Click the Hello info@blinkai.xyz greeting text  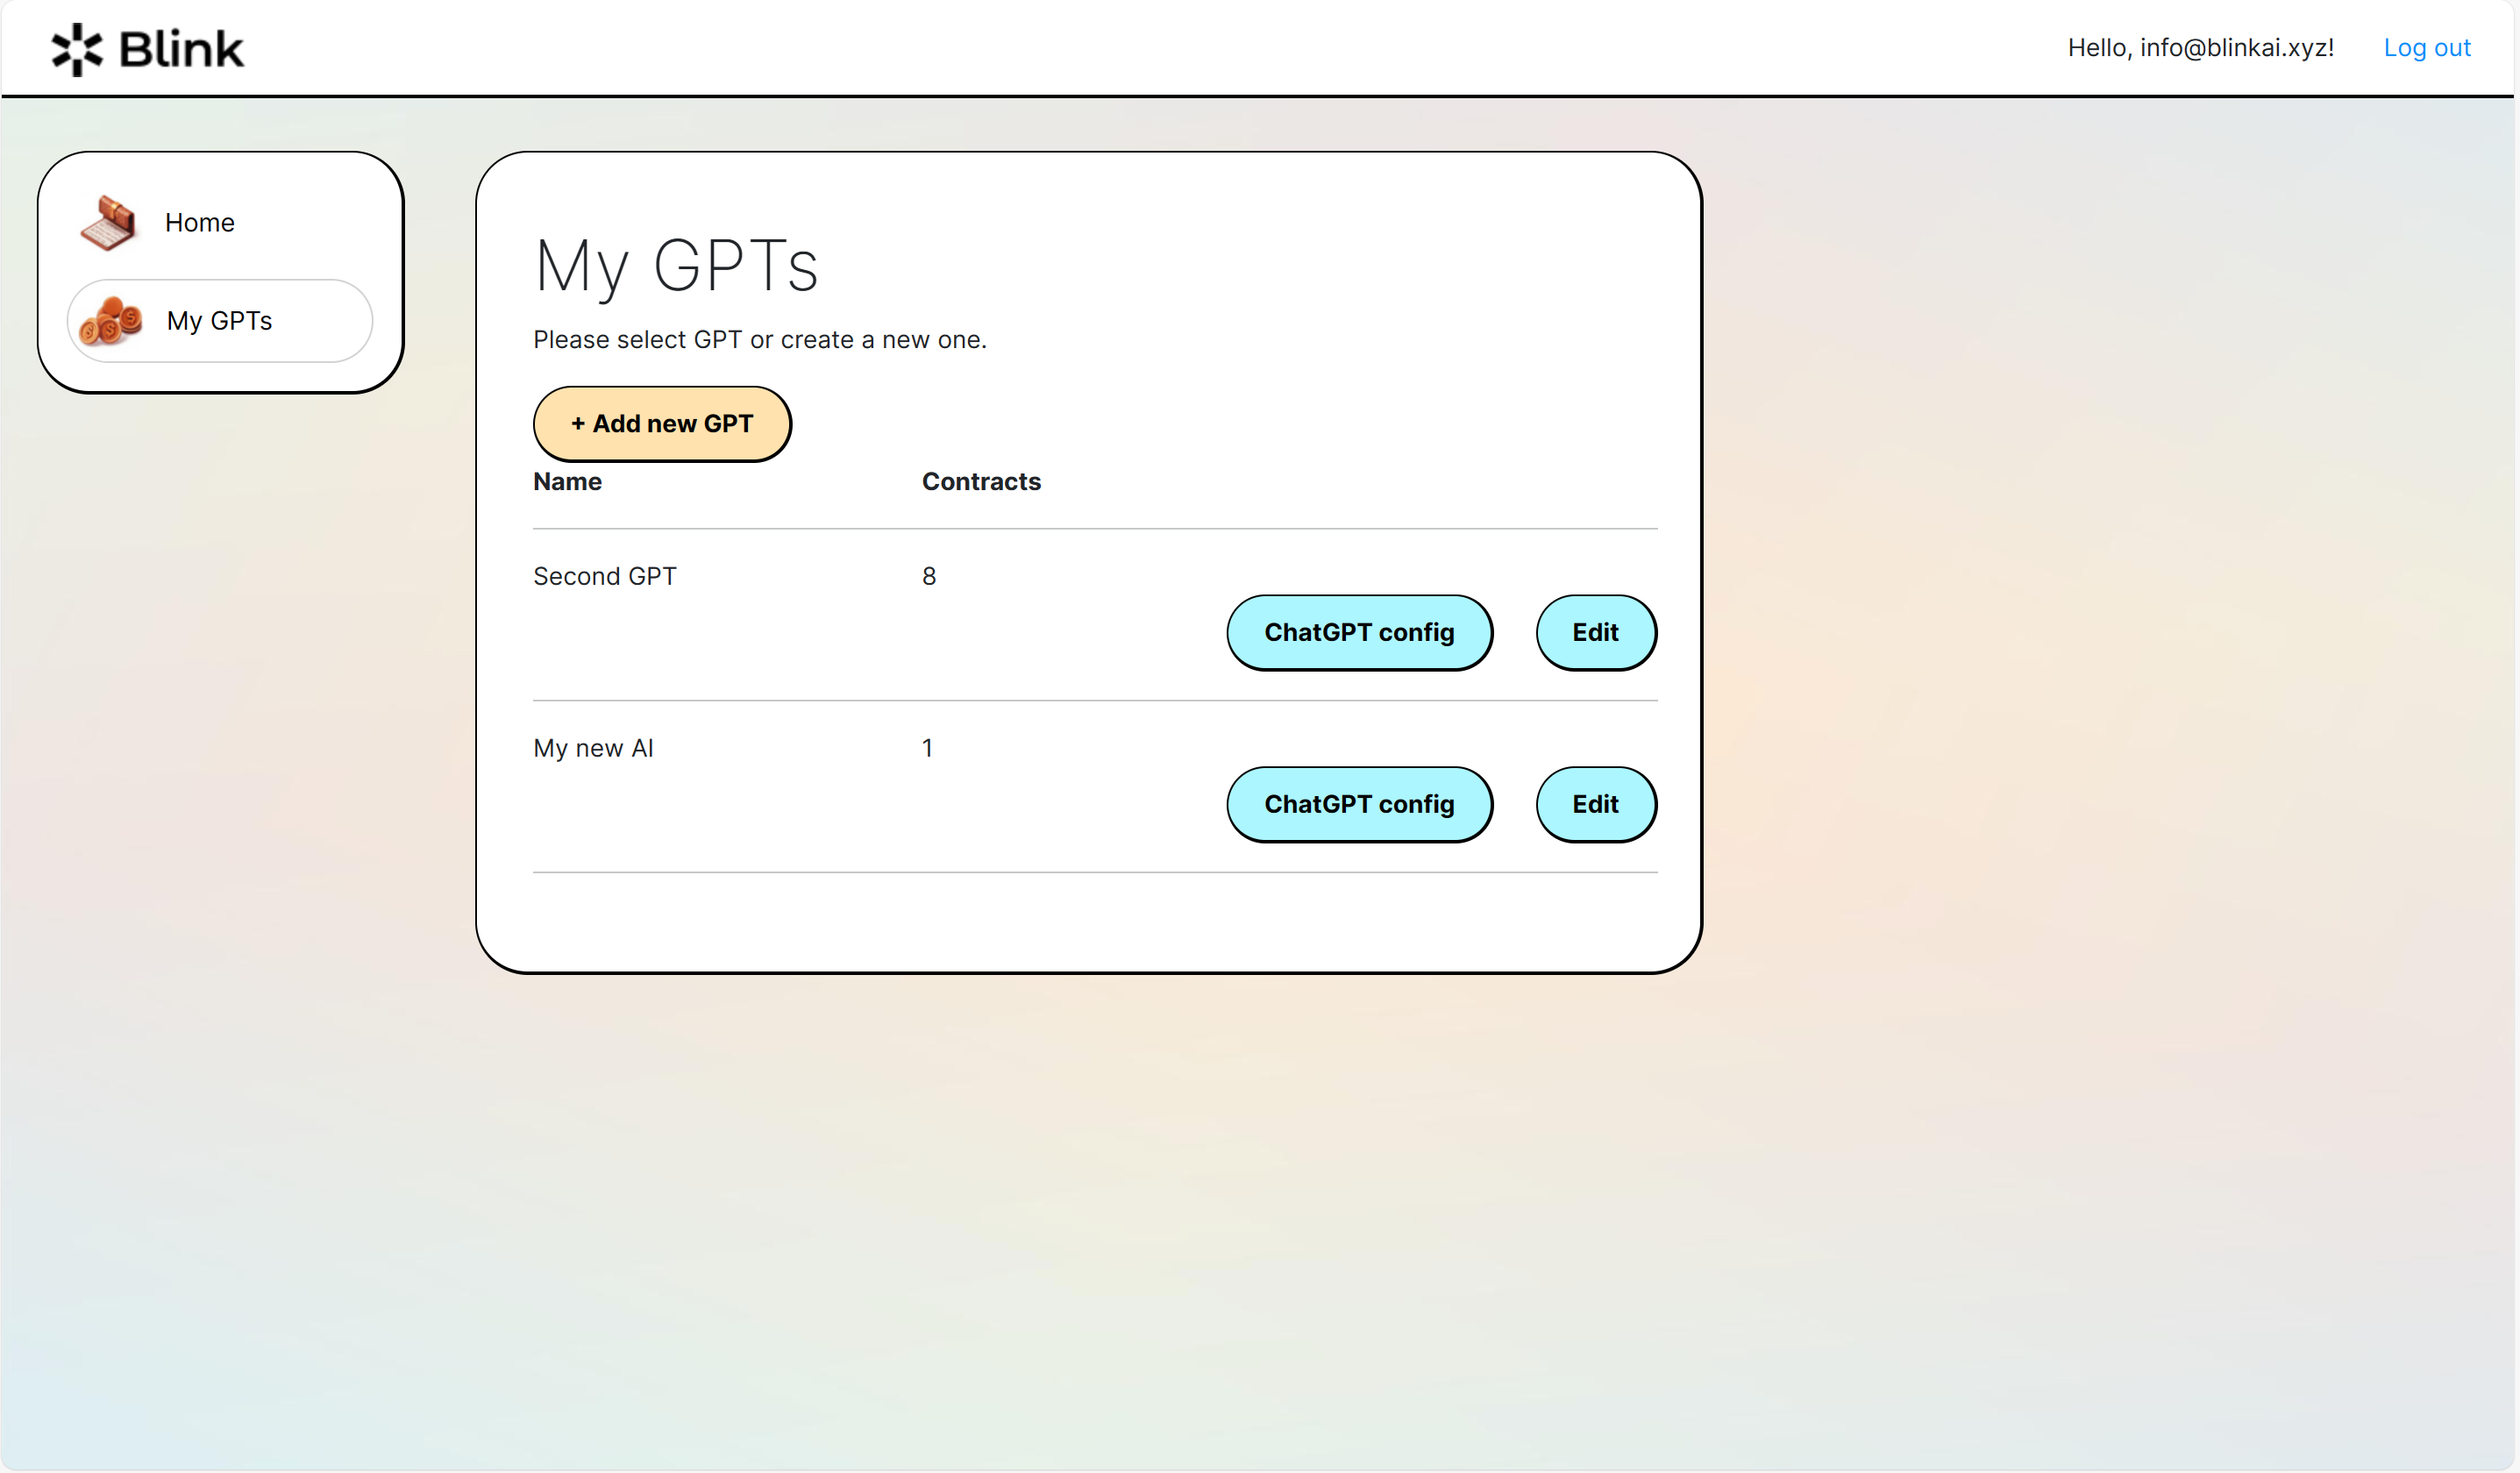pyautogui.click(x=2199, y=48)
